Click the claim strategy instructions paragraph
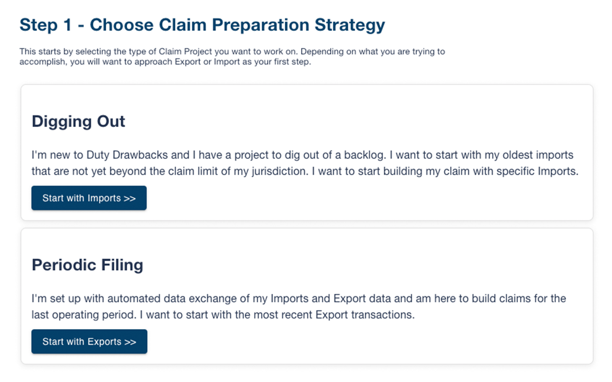Screen dimensions: 612x382 tap(232, 56)
